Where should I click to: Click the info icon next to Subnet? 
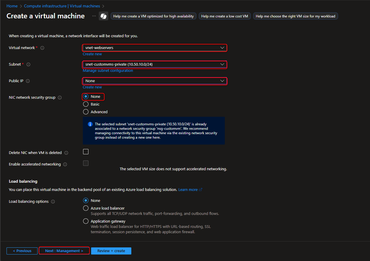pyautogui.click(x=28, y=64)
